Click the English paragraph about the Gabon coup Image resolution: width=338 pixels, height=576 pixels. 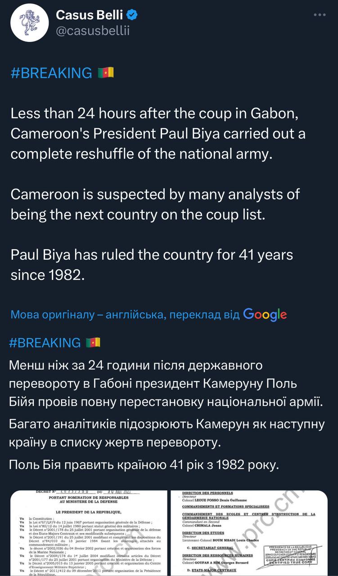pyautogui.click(x=154, y=134)
